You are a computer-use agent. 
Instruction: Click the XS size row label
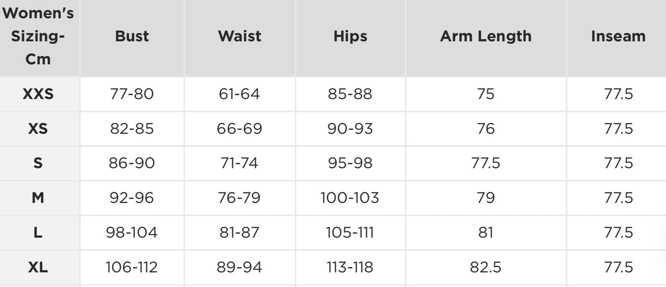click(x=38, y=129)
